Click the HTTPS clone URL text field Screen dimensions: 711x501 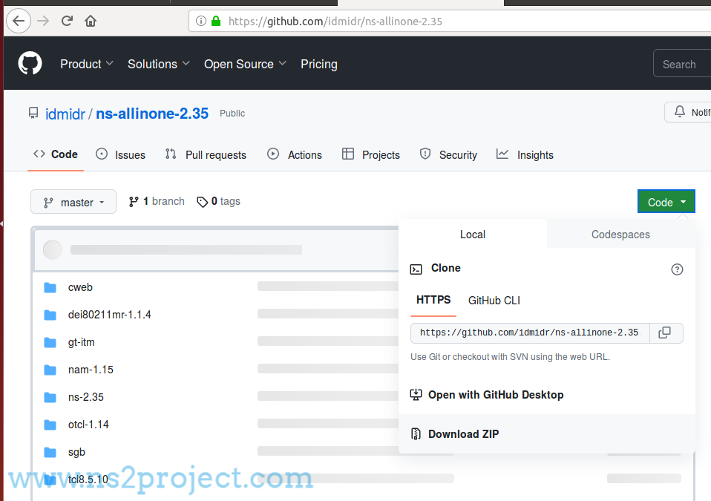[530, 333]
